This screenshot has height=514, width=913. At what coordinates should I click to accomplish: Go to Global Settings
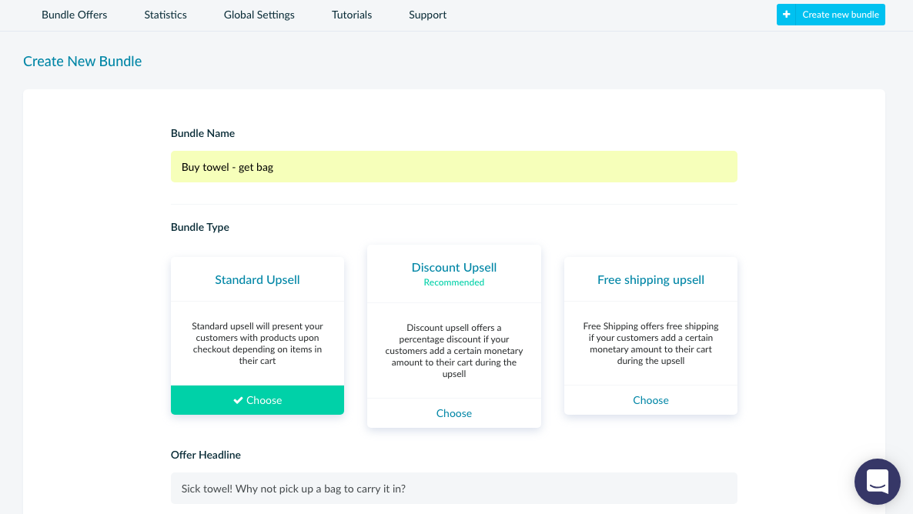coord(259,15)
